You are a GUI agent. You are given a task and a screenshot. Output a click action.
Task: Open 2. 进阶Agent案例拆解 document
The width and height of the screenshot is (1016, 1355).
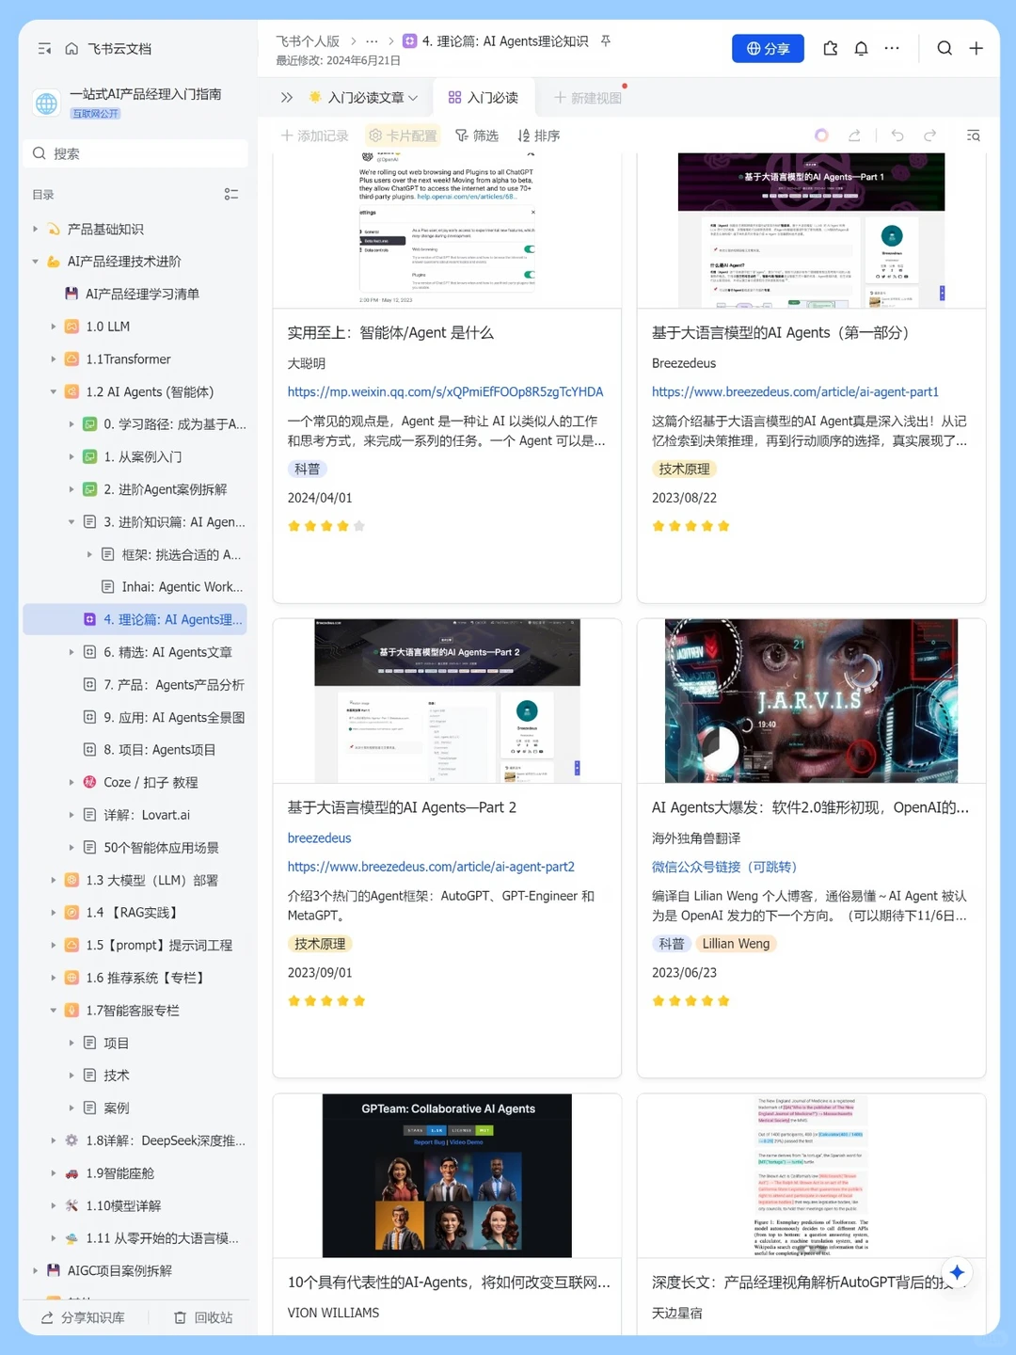165,489
